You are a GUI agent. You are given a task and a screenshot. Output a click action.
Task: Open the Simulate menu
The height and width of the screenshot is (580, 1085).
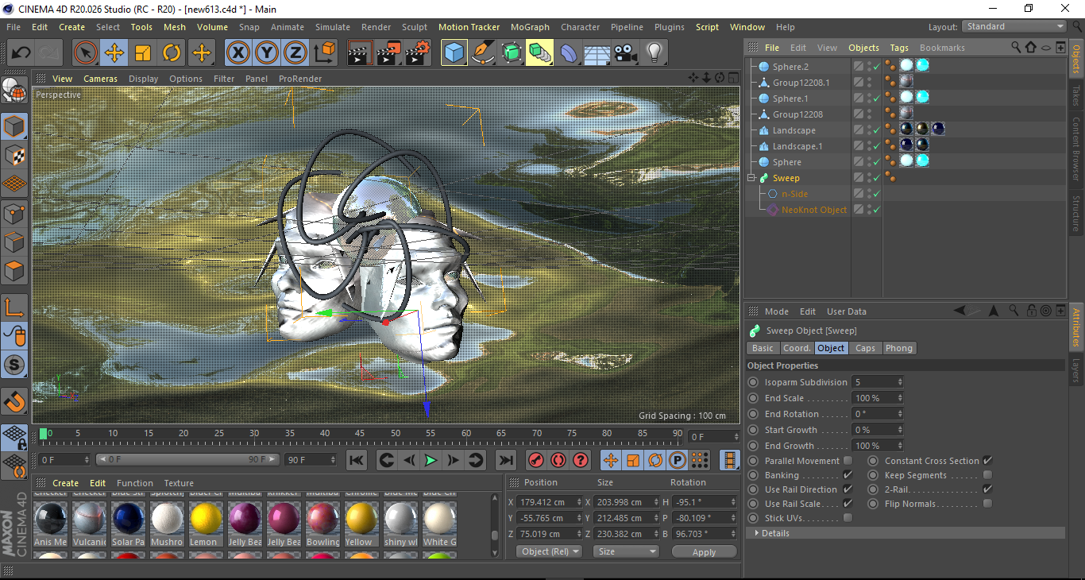(x=332, y=27)
